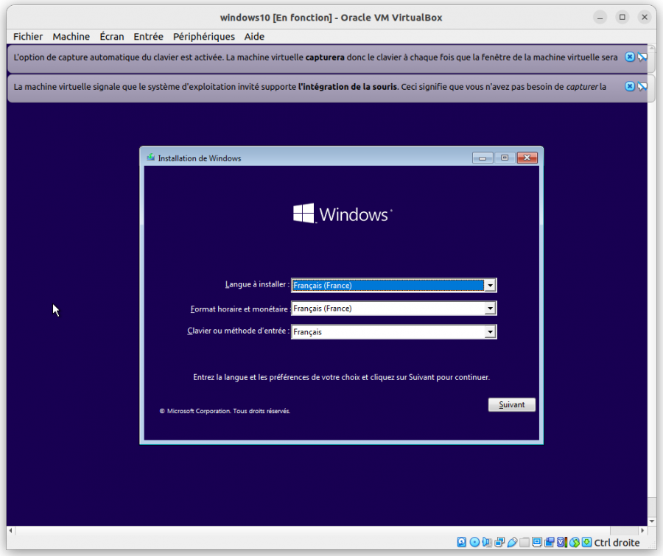Open the USB devices indicator icon
The height and width of the screenshot is (556, 663).
512,542
